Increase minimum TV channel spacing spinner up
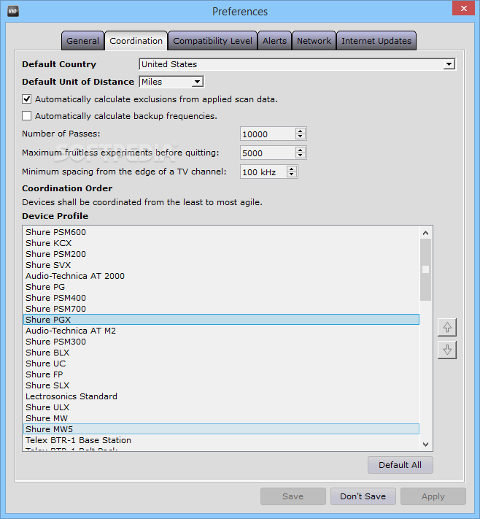Screen dimensions: 480x519 click(x=292, y=169)
